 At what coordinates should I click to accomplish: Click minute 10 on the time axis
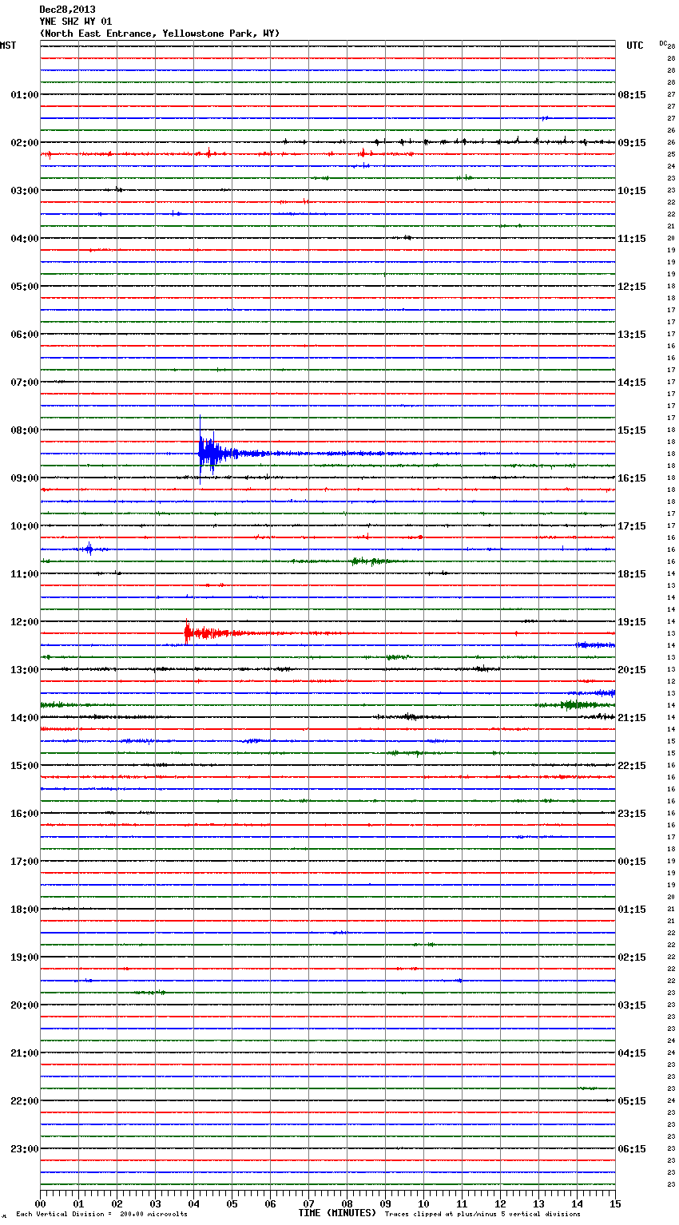(x=423, y=1203)
